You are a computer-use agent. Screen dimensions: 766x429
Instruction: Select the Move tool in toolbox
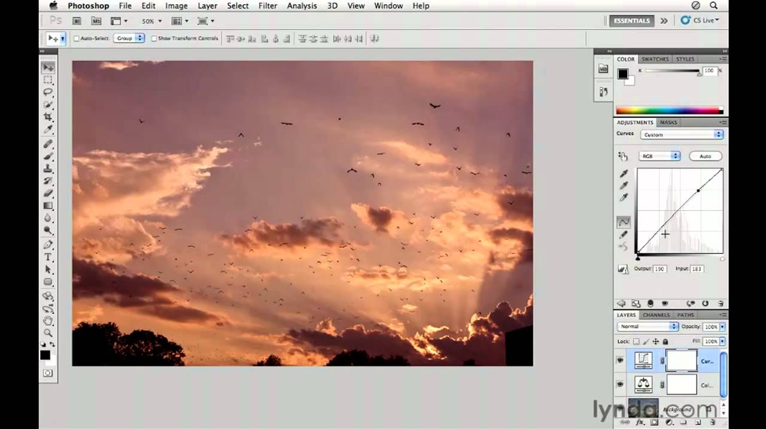pyautogui.click(x=48, y=68)
